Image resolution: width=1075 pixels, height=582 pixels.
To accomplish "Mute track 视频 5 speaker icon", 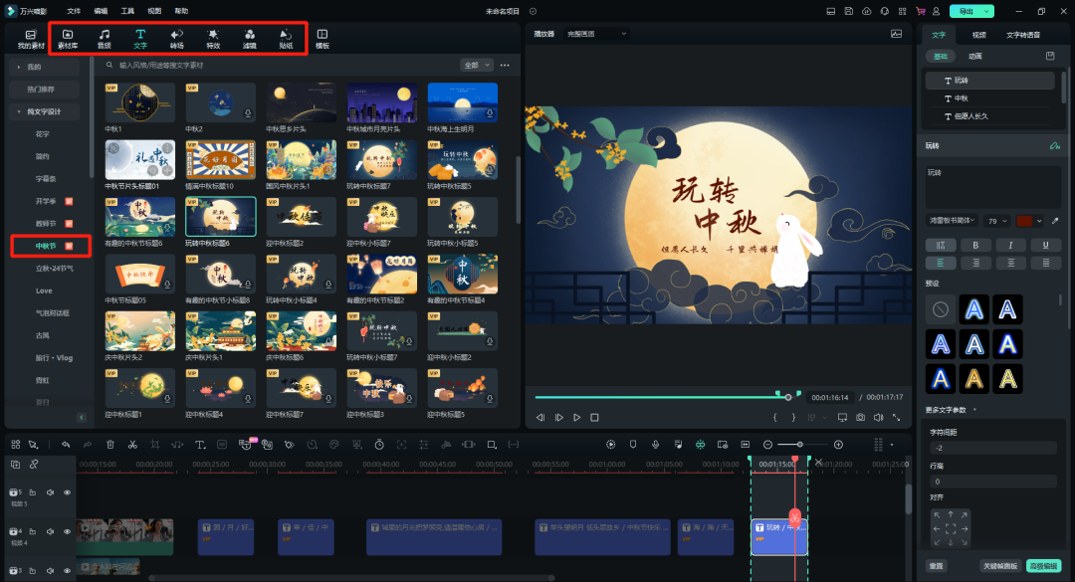I will tap(50, 492).
